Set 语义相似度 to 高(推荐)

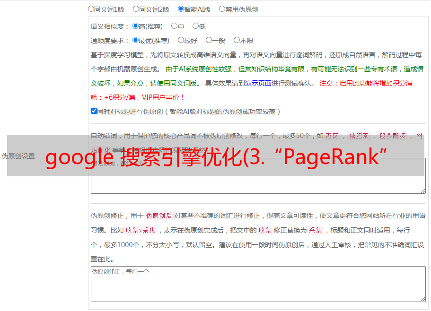(x=135, y=26)
